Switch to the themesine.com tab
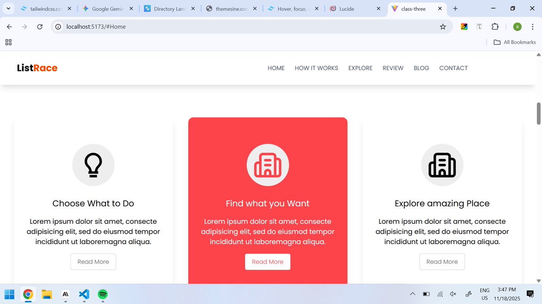 pos(232,9)
